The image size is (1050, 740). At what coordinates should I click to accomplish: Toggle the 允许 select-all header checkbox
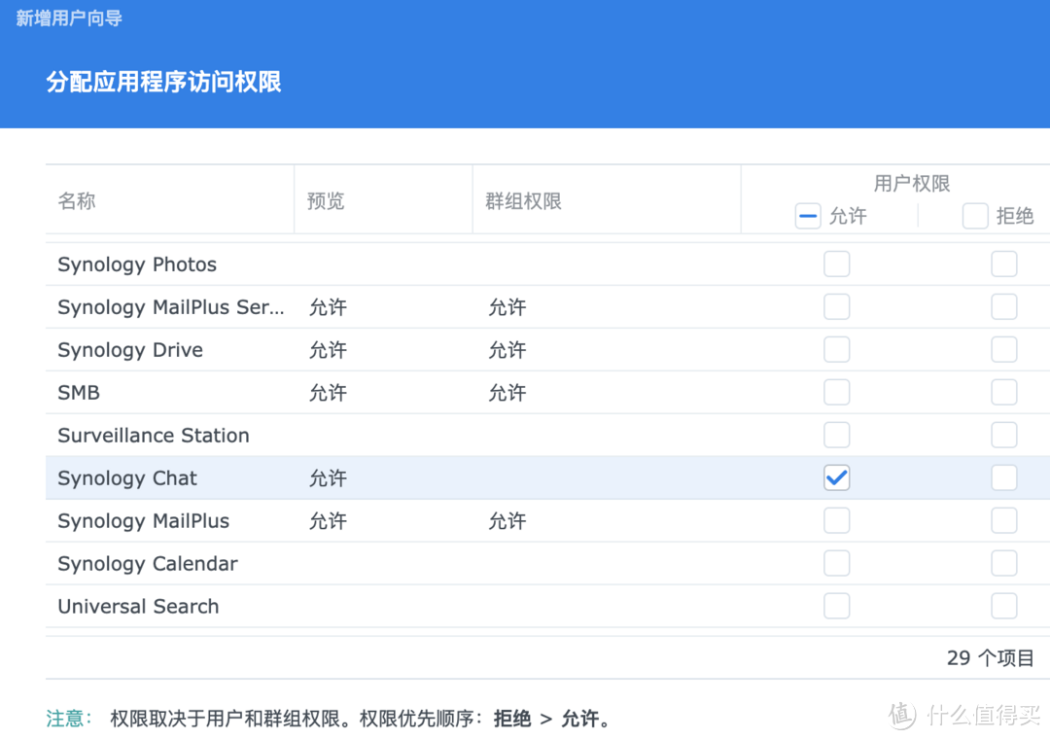(x=807, y=216)
